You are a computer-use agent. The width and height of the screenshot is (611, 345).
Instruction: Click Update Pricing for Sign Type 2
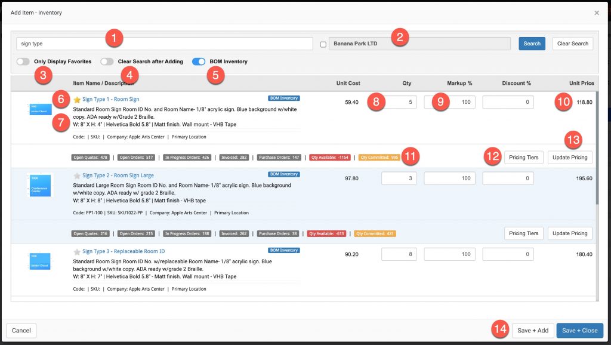pyautogui.click(x=569, y=233)
